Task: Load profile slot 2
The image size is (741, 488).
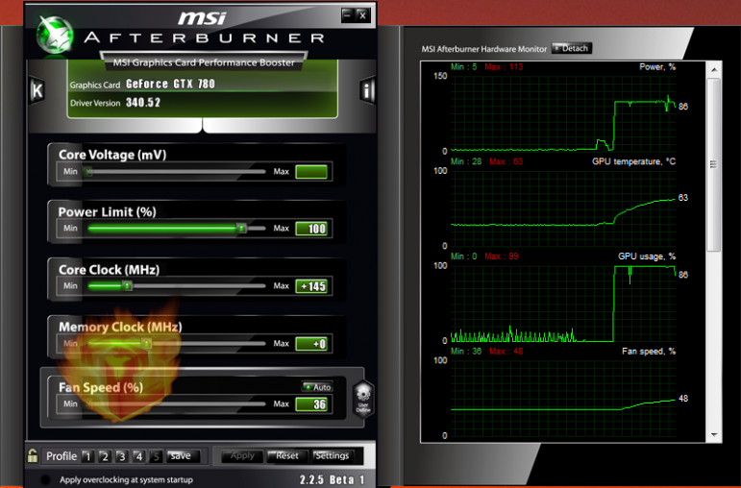Action: point(105,456)
